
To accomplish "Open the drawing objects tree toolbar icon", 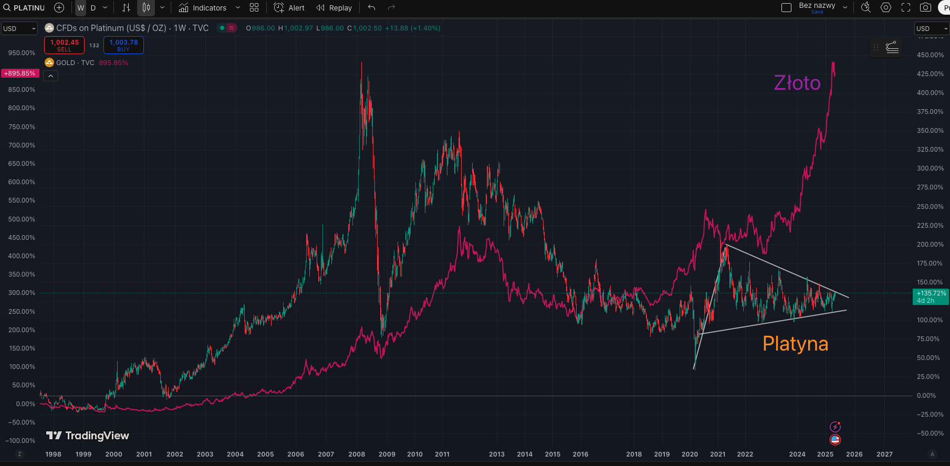I will coord(892,48).
